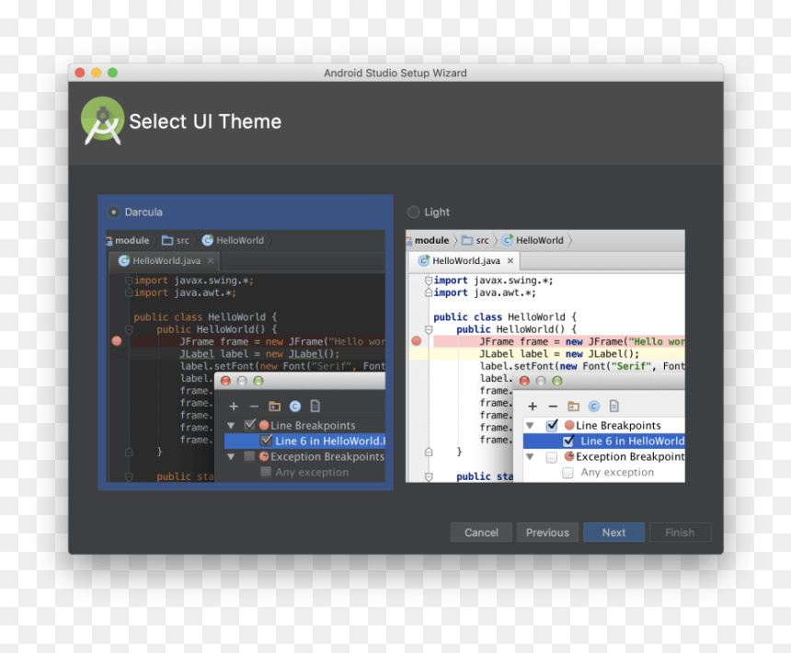Screen dimensions: 791x653
Task: Collapse Exception Breakpoints tree in Light preview
Action: pos(530,457)
